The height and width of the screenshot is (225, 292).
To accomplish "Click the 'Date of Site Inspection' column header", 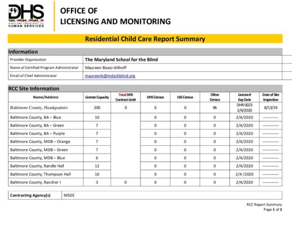I will coord(271,97).
